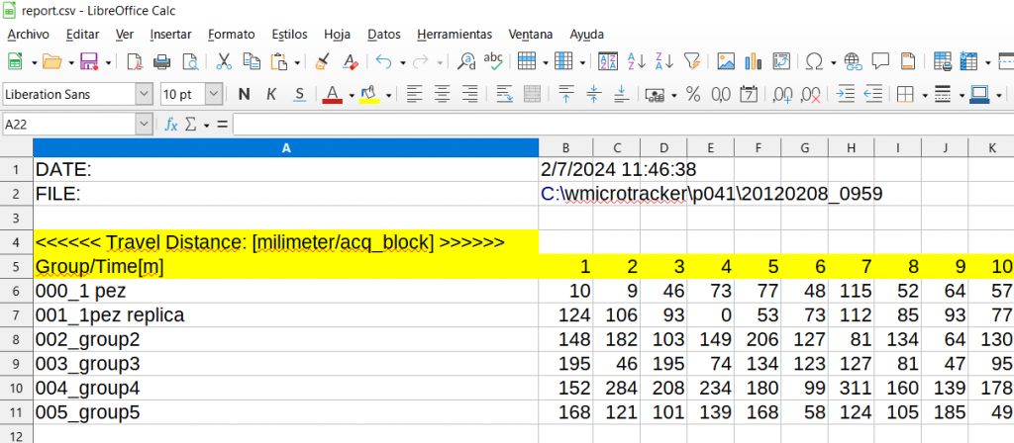This screenshot has height=443, width=1014.
Task: Center cell text horizontally
Action: pos(442,94)
